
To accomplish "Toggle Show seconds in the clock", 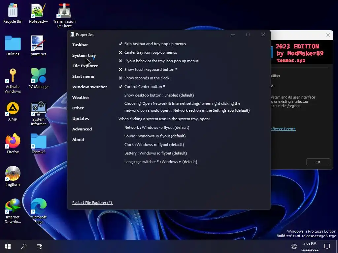I will pos(144,78).
